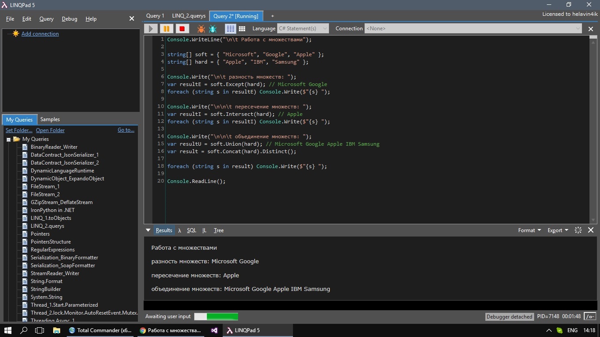Image resolution: width=600 pixels, height=337 pixels.
Task: Select the lambda output tab
Action: click(x=180, y=230)
